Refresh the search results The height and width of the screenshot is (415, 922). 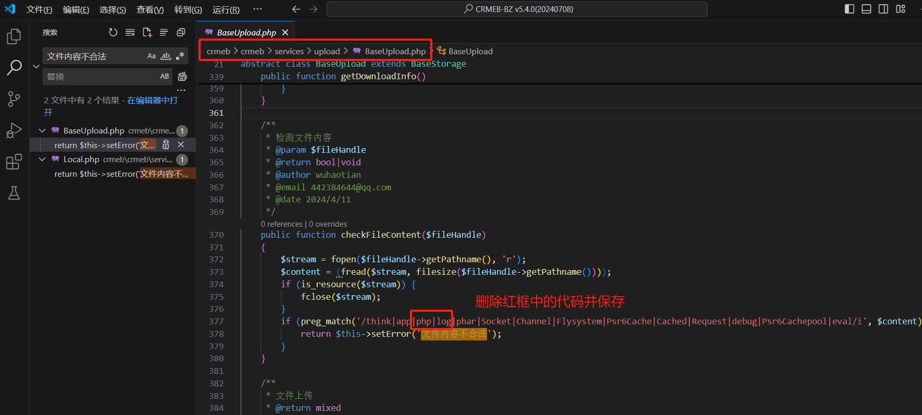point(113,32)
